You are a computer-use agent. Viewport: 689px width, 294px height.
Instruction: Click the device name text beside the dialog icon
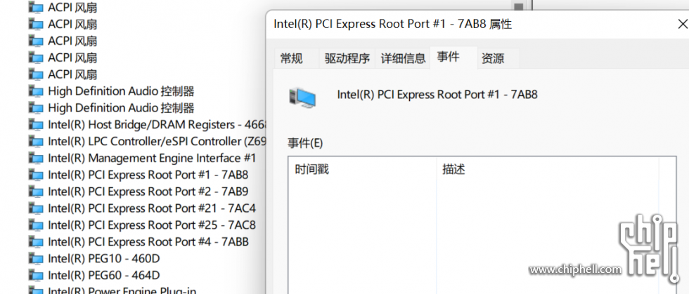(x=437, y=94)
